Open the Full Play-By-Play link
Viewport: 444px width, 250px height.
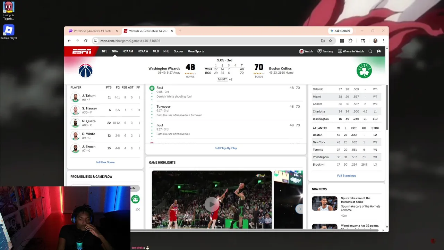[226, 148]
